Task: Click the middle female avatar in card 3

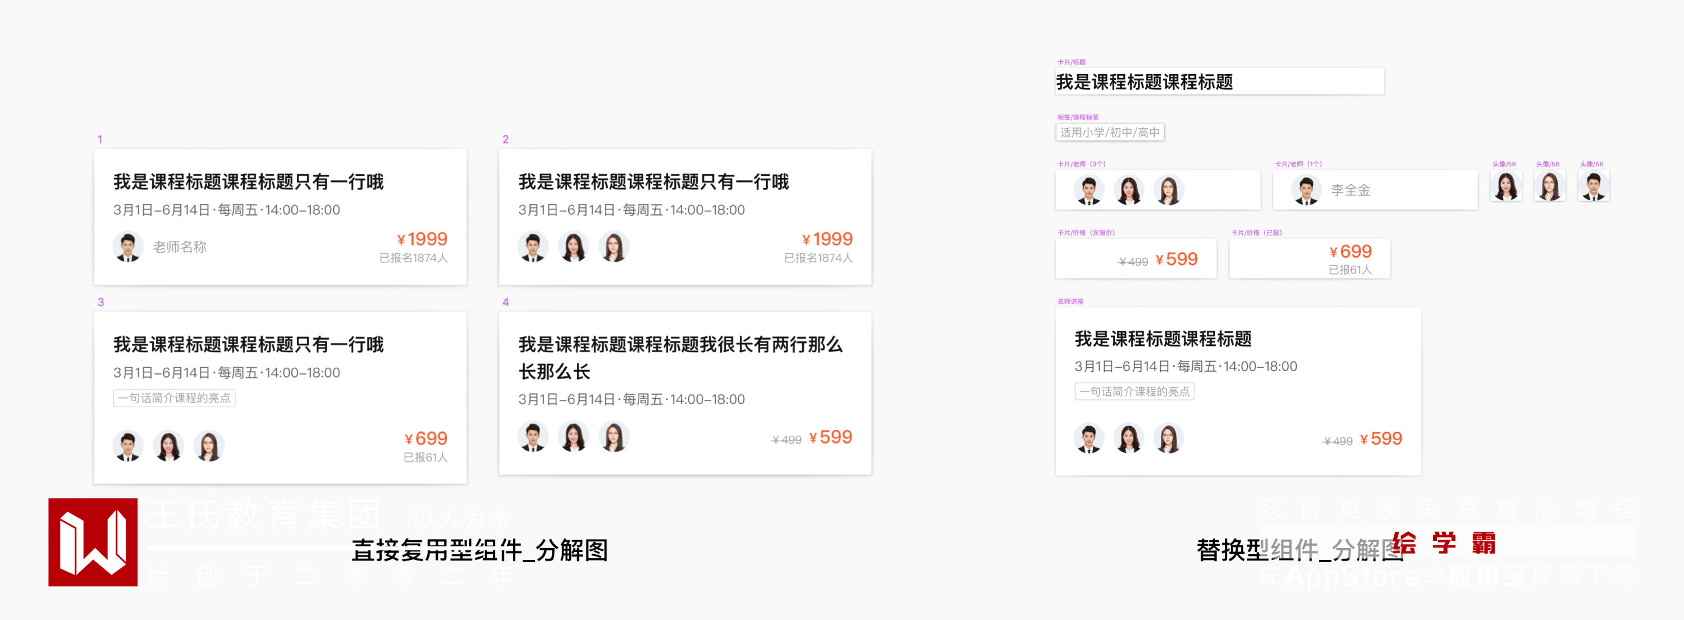Action: [168, 445]
